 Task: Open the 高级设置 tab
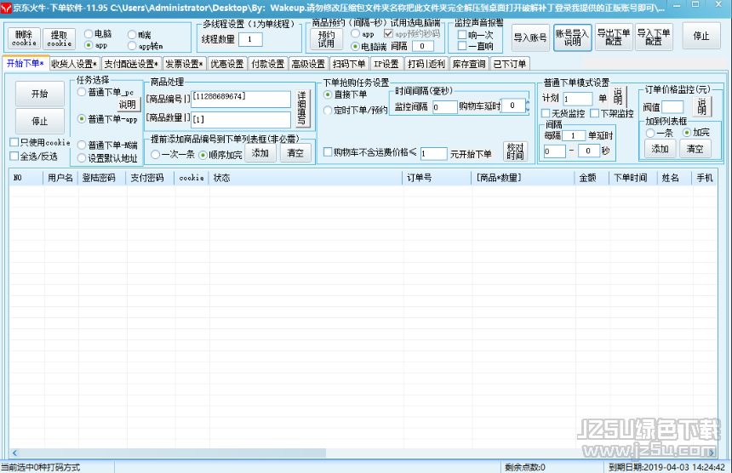308,64
